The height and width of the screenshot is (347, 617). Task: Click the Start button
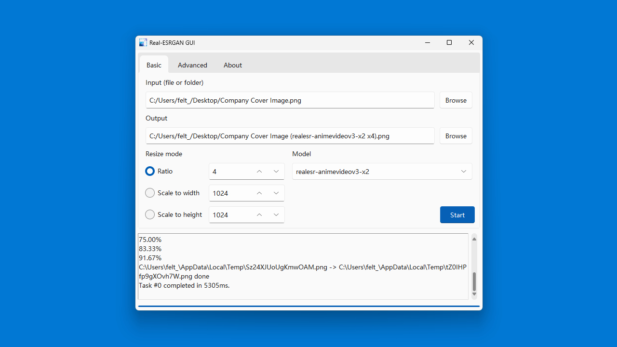click(x=457, y=215)
